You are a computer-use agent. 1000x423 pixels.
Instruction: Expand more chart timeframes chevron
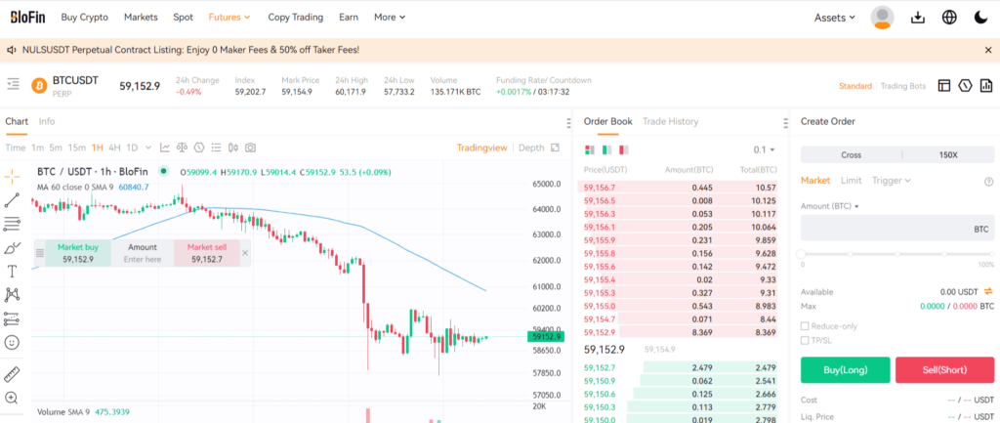point(148,148)
